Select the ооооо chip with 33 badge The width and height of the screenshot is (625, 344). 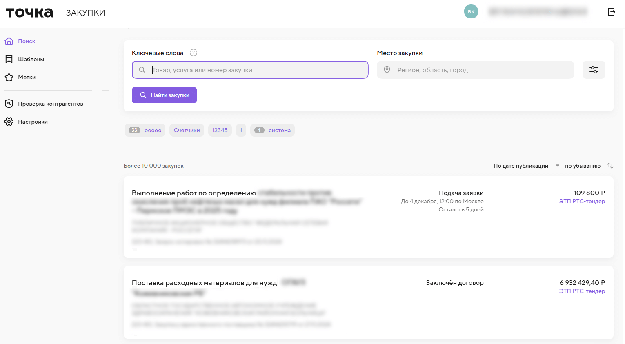click(145, 130)
